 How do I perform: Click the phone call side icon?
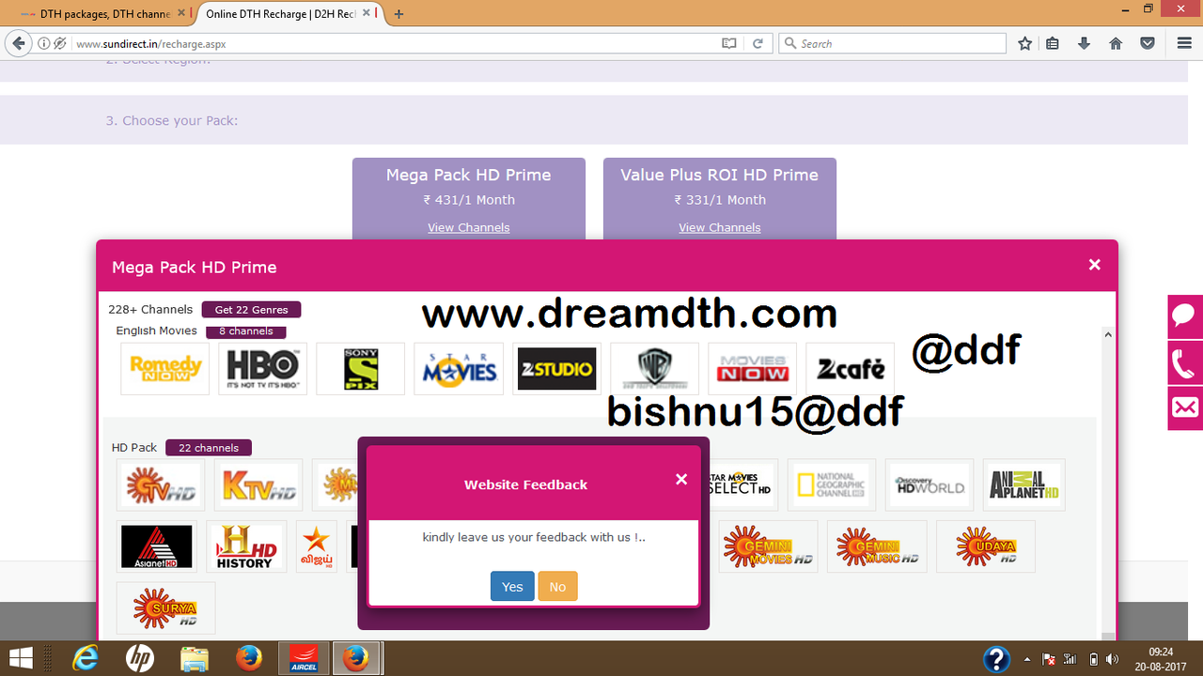1185,361
